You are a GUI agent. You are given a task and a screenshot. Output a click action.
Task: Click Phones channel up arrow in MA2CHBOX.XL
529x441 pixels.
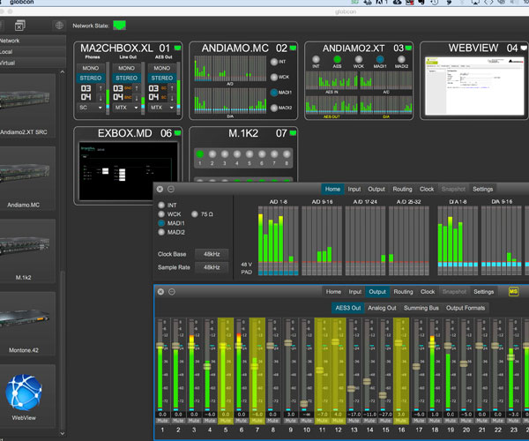click(101, 88)
